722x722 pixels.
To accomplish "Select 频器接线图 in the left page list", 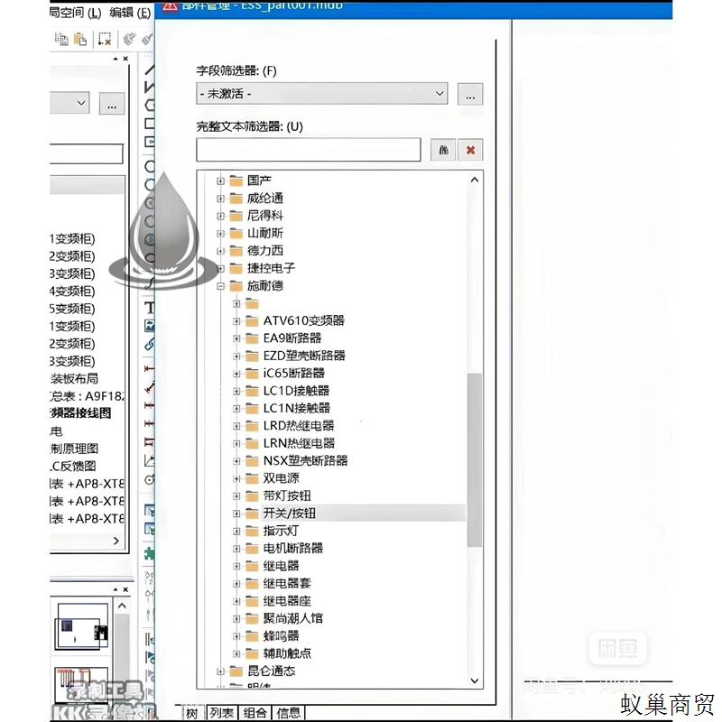I will click(80, 413).
